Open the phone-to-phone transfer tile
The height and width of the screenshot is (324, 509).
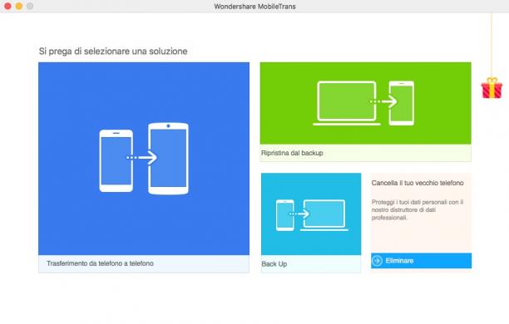[x=144, y=167]
